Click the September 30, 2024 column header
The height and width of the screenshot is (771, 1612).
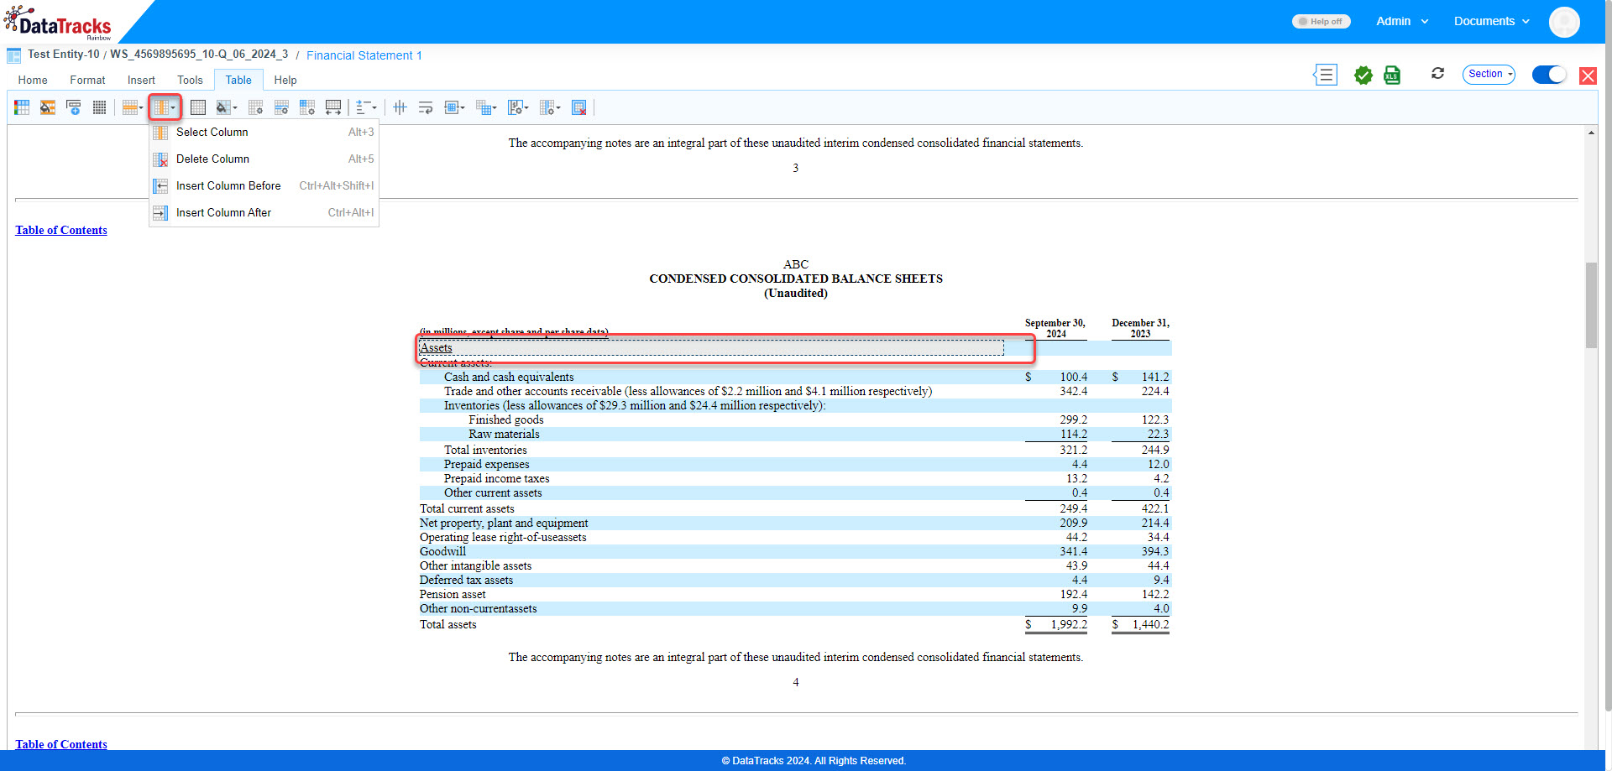(x=1055, y=328)
